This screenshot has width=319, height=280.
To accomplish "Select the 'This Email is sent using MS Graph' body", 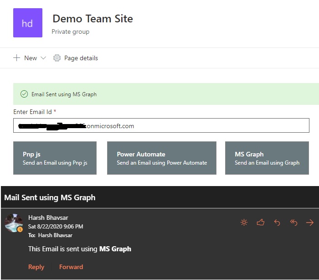I will [x=80, y=249].
